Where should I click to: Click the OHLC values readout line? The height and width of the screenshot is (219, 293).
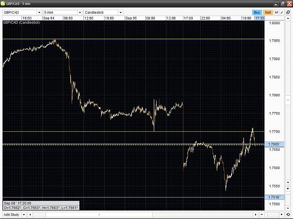[41, 208]
